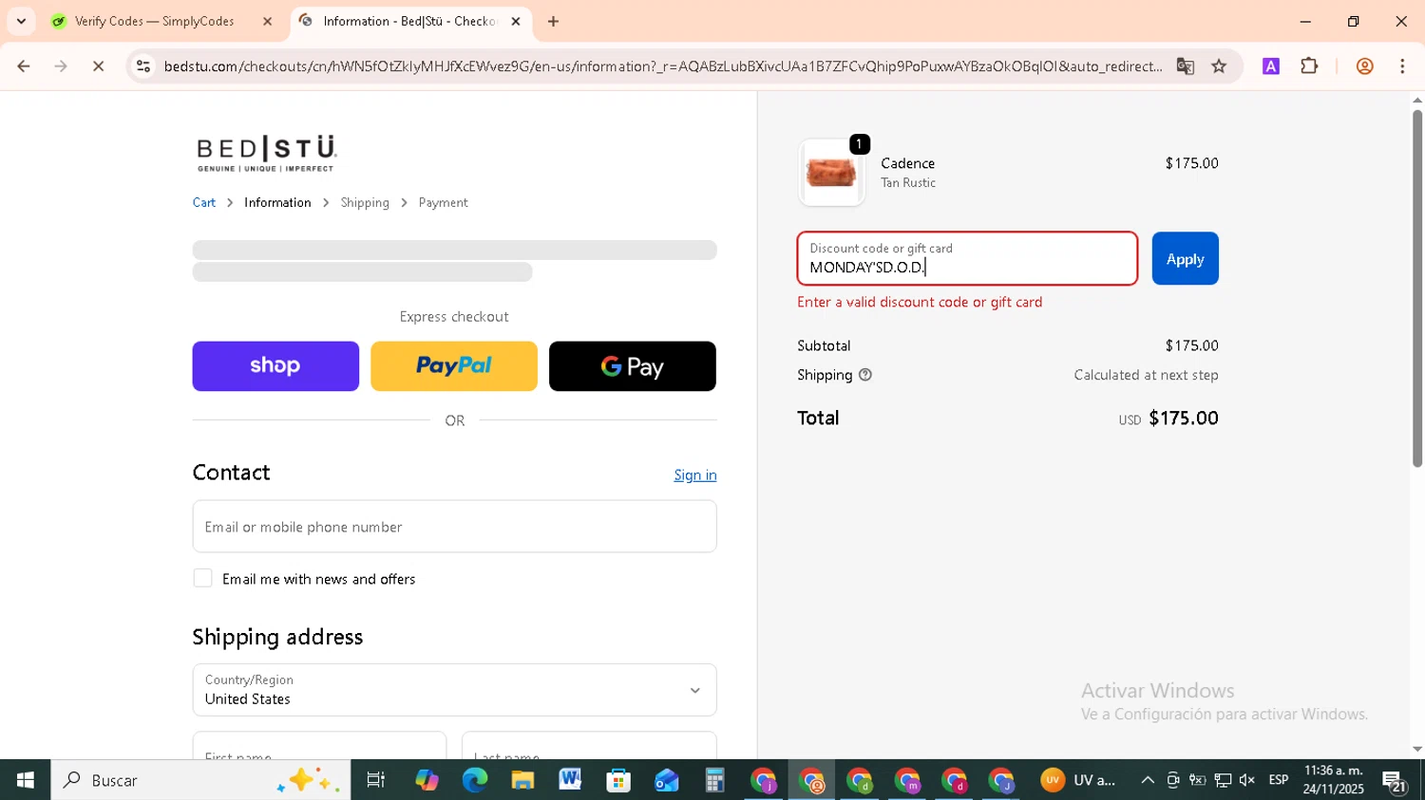Screen dimensions: 1425x800
Task: Select the Payment breadcrumb step
Action: coord(443,203)
